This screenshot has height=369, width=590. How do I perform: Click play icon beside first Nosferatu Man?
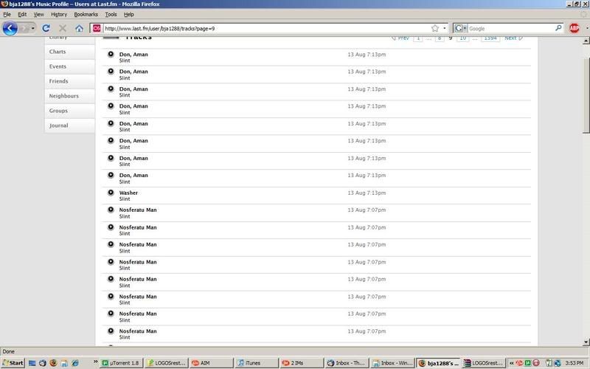coord(111,210)
